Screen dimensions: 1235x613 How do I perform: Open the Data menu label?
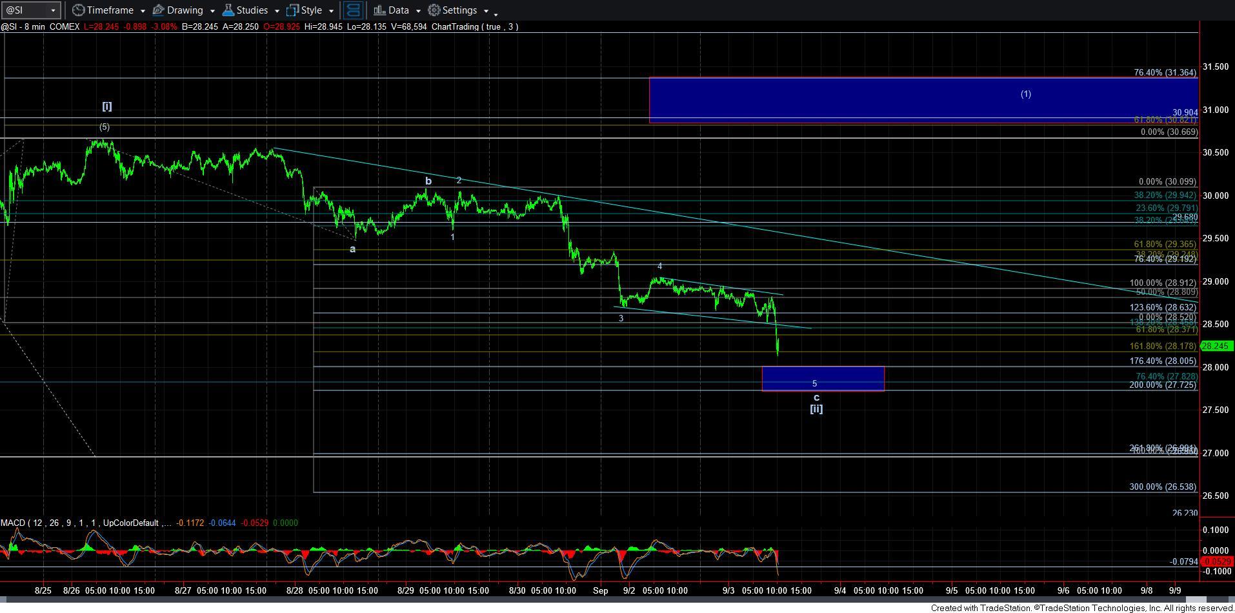click(398, 10)
